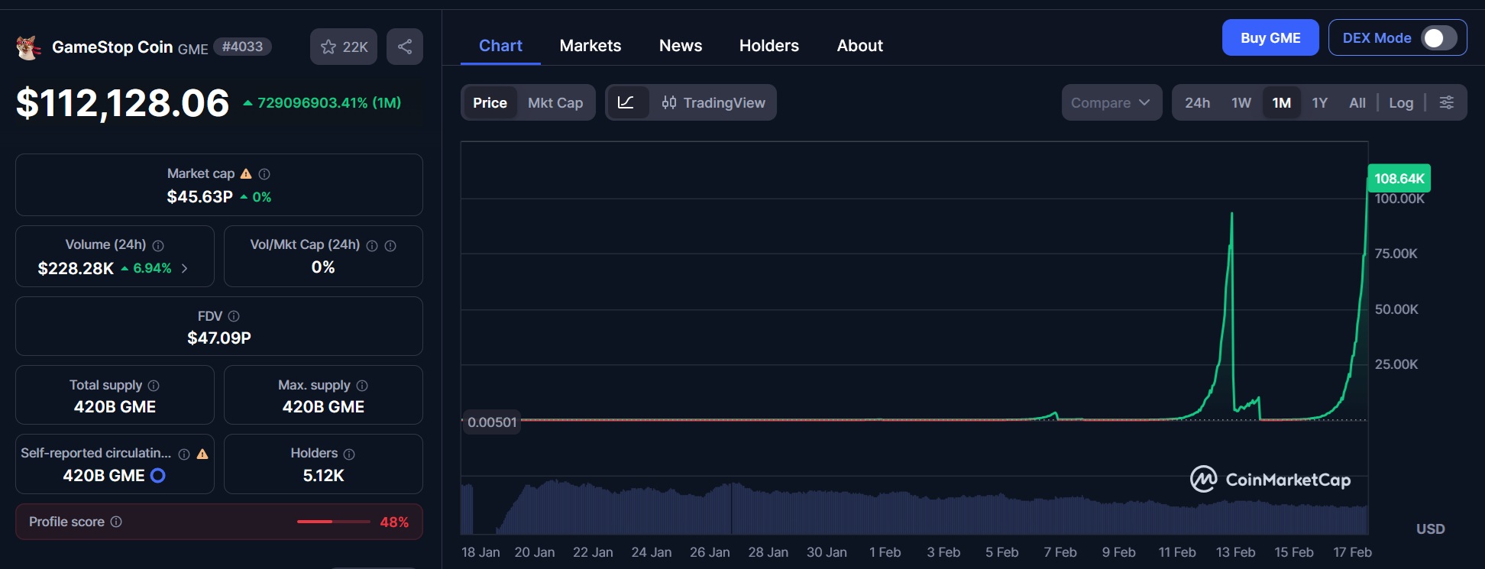Image resolution: width=1485 pixels, height=569 pixels.
Task: Click info icon next to FDV
Action: point(234,316)
